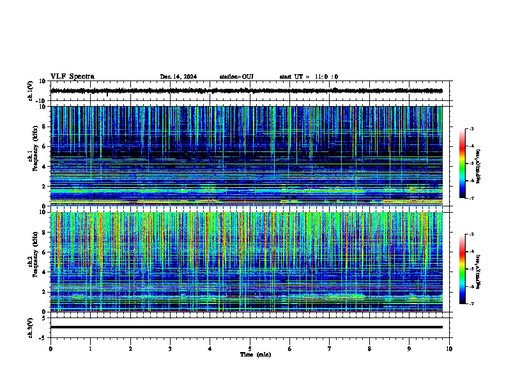
Task: Click the "station=OUI" header label
Action: [x=236, y=77]
